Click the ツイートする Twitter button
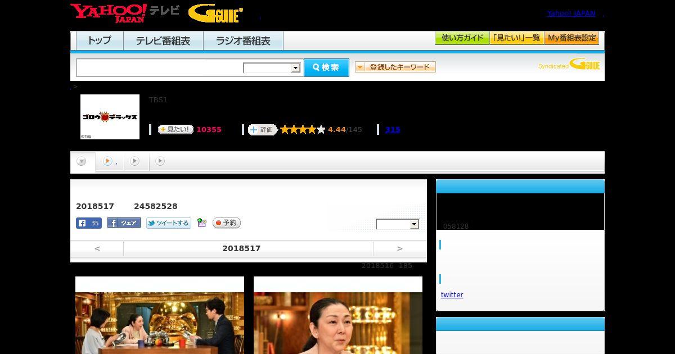This screenshot has height=354, width=675. coord(169,223)
